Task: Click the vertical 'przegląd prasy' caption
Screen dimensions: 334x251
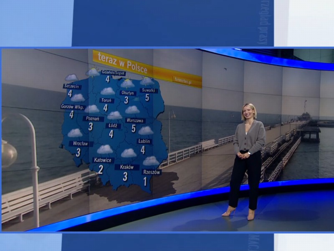Action: click(264, 23)
